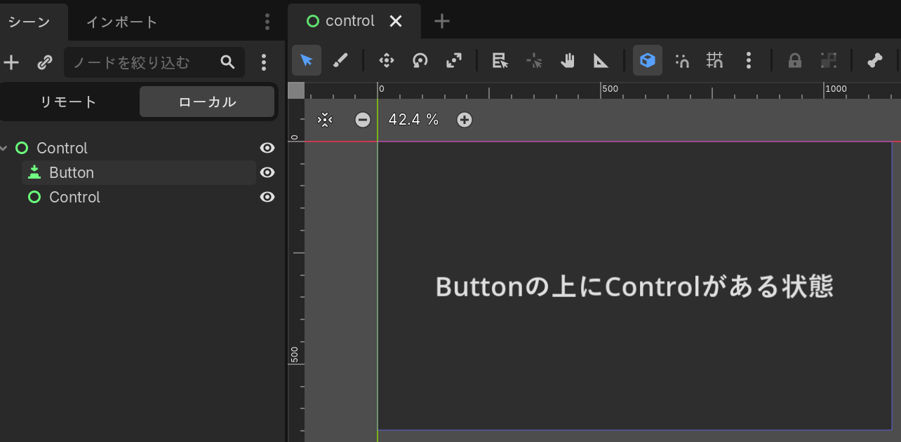This screenshot has width=901, height=442.
Task: Toggle visibility of root Control node
Action: (267, 148)
